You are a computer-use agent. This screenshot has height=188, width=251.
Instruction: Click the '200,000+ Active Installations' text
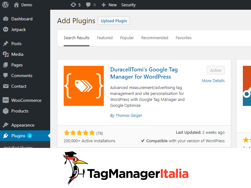89,141
